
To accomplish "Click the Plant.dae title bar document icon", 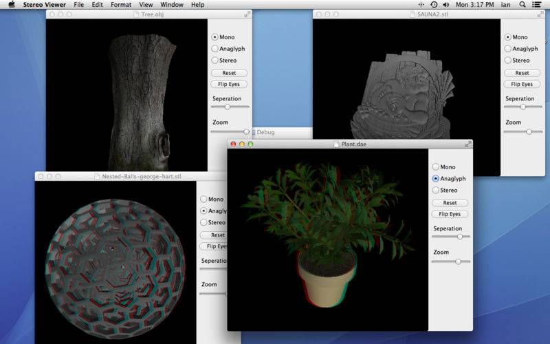I will point(336,144).
